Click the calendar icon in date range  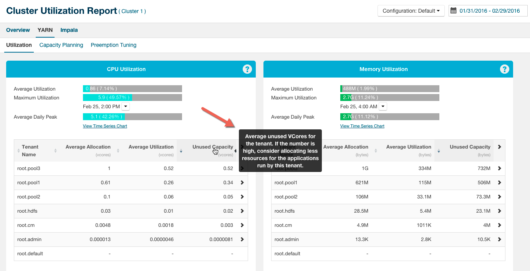click(453, 11)
